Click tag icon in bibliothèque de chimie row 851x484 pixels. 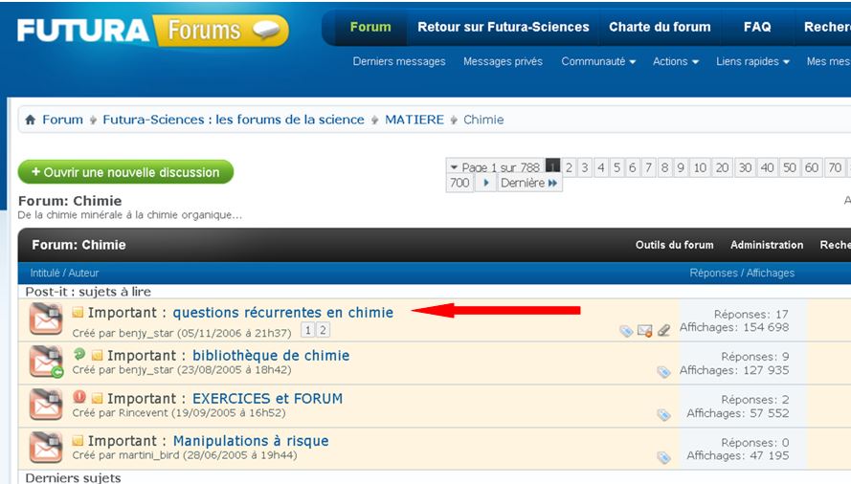[663, 372]
